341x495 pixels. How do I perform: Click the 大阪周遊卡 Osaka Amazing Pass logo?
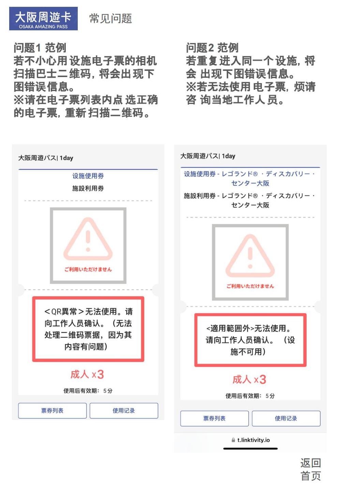[43, 18]
